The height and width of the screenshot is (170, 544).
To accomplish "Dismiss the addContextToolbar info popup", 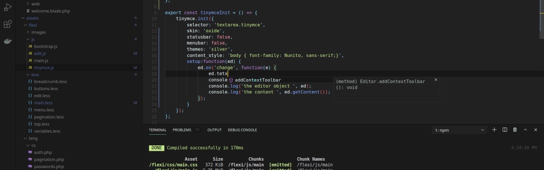I will [x=436, y=79].
